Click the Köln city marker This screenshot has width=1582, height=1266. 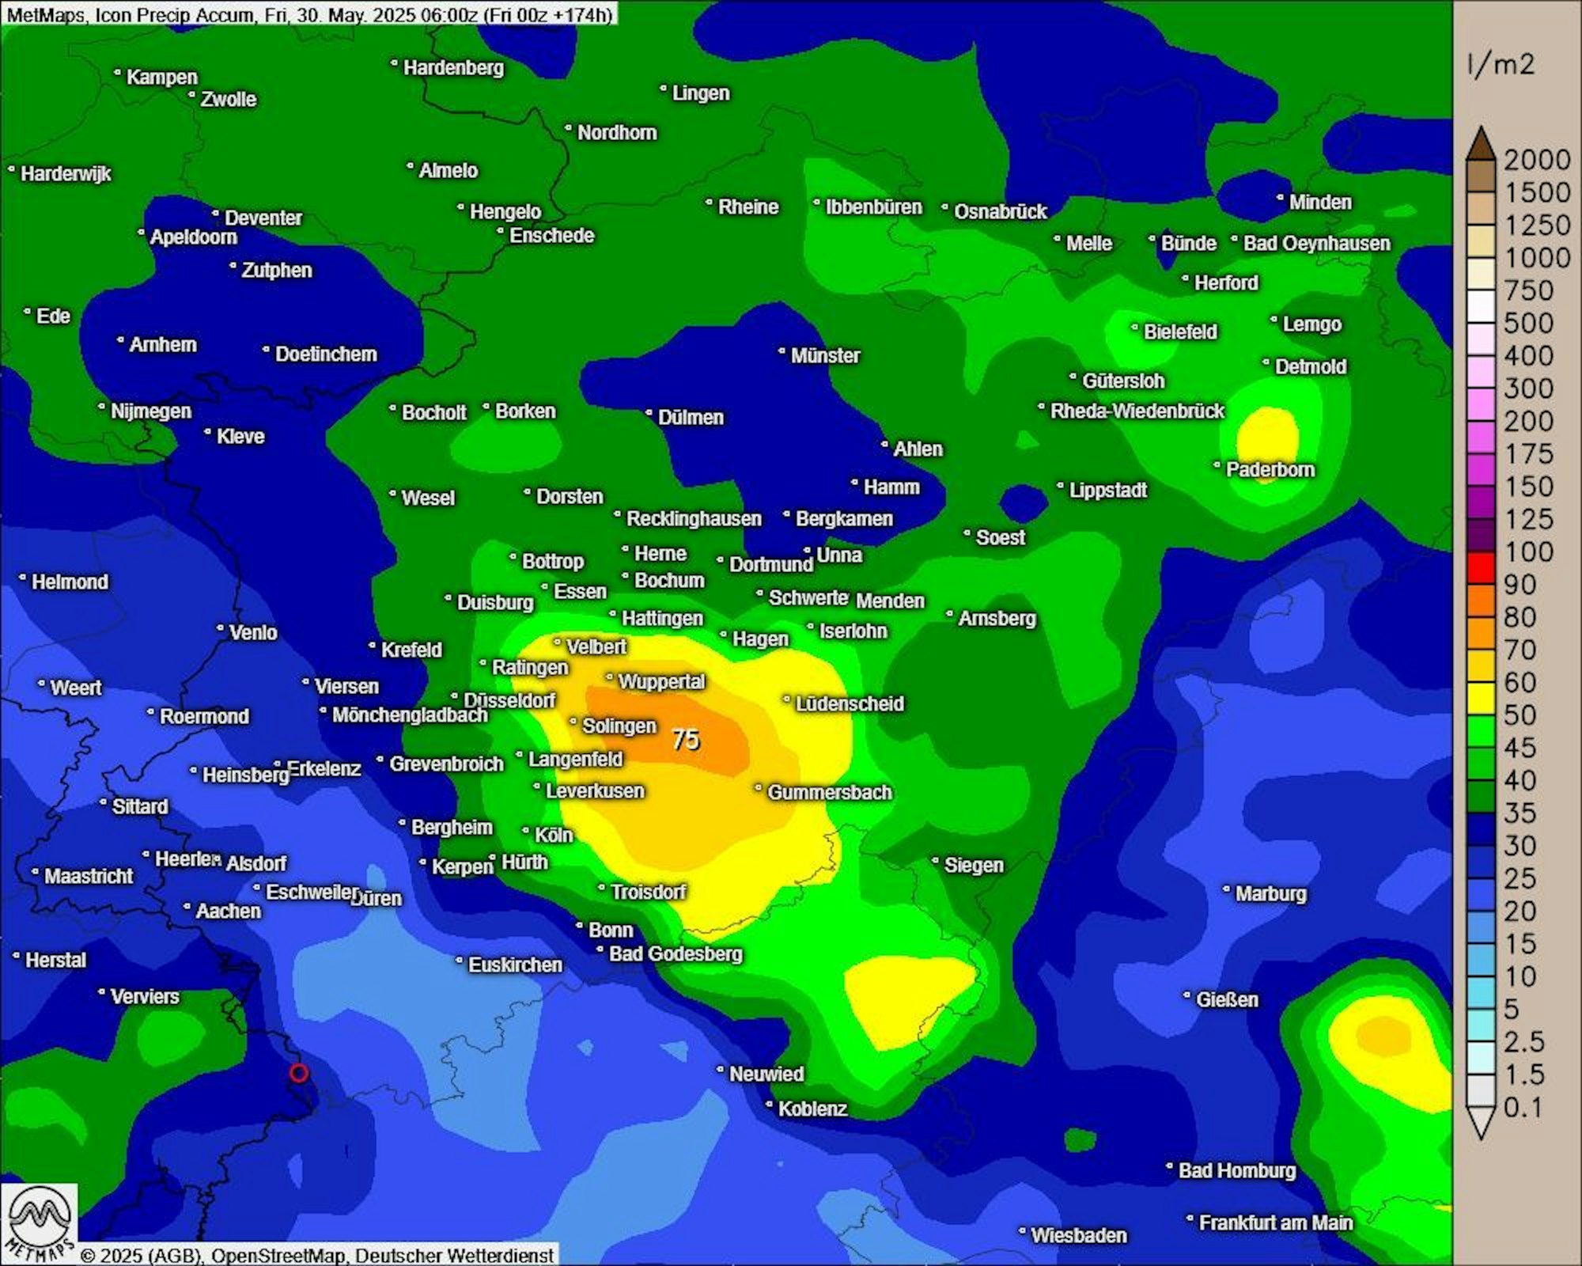(526, 831)
